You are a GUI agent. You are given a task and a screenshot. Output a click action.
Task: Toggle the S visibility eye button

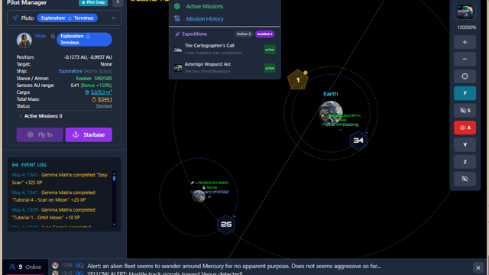[x=465, y=110]
